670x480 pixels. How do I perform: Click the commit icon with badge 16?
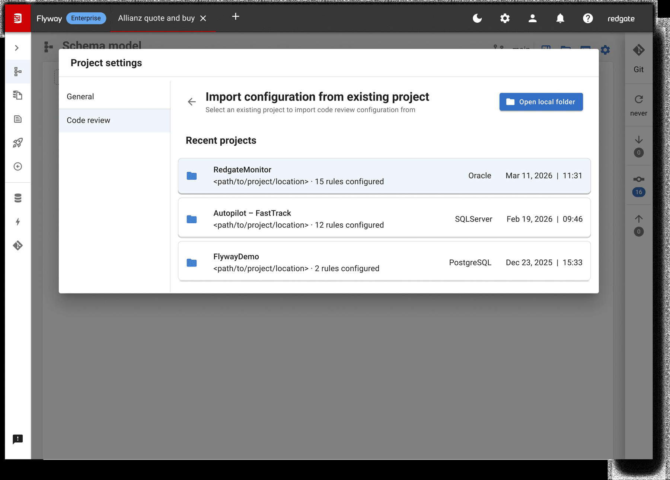pyautogui.click(x=639, y=179)
